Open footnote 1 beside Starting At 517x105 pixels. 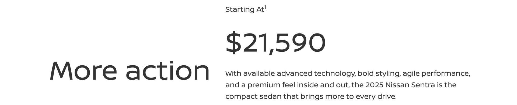coord(265,7)
